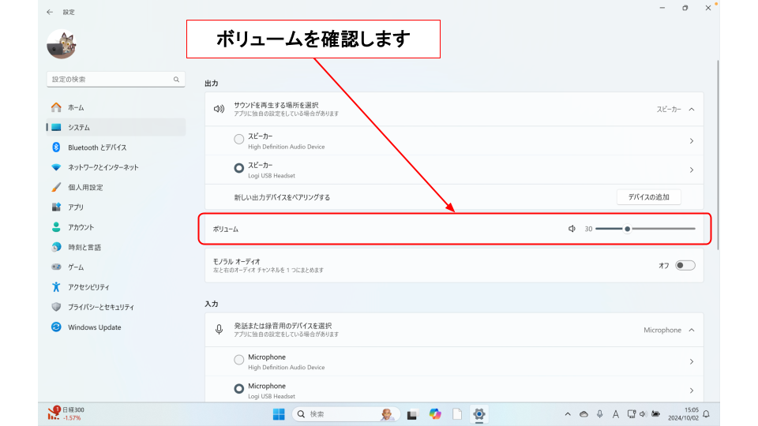
Task: Show hidden icons chevron in system tray
Action: (568, 414)
